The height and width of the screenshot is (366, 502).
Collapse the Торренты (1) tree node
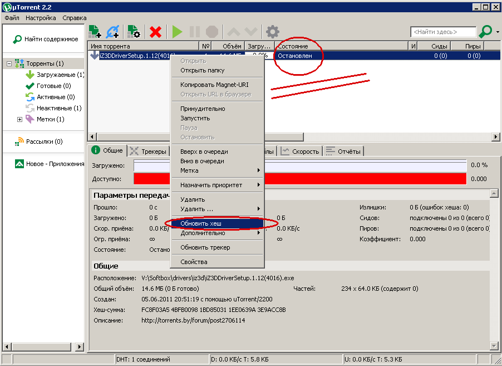(x=9, y=64)
